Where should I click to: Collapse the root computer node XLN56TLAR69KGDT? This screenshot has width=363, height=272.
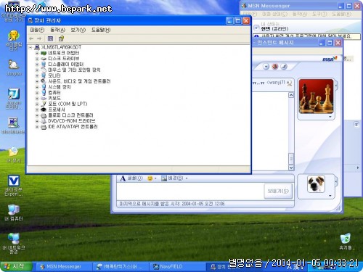click(30, 47)
